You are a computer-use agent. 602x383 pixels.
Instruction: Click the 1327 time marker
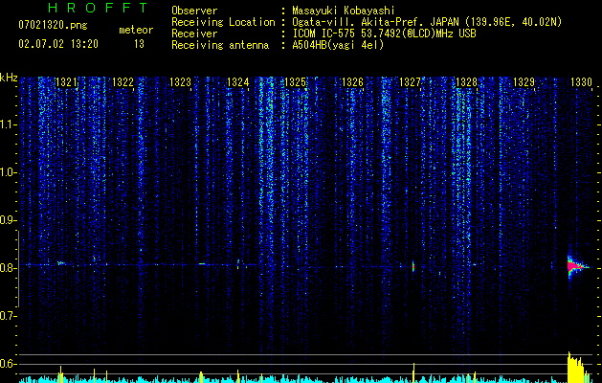pos(410,82)
